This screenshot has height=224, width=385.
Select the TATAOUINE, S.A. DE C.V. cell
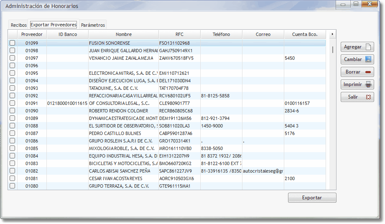[x=123, y=88]
